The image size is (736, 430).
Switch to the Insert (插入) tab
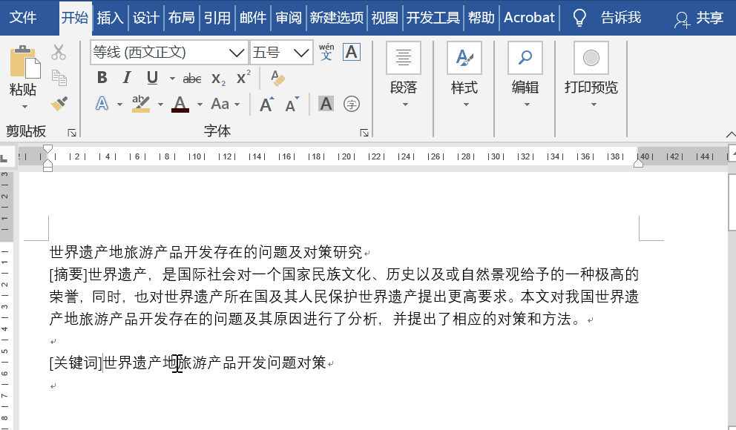click(110, 17)
